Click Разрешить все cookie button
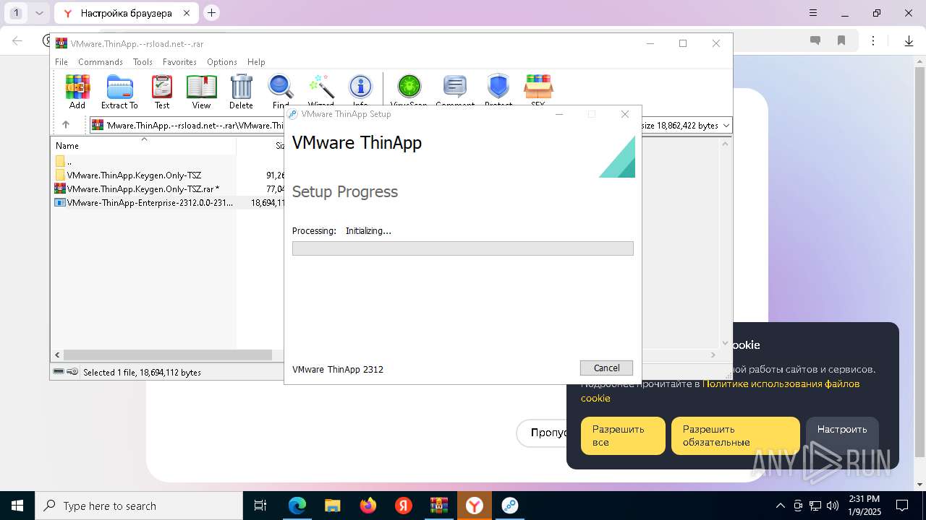This screenshot has width=926, height=520. 623,435
